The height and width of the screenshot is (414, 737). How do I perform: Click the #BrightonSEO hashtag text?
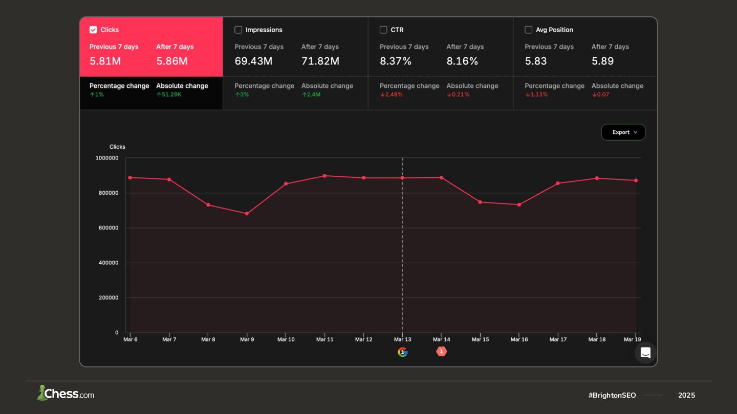[x=612, y=395]
